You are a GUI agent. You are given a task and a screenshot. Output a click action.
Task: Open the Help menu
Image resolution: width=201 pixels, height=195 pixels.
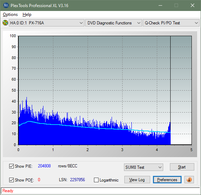tap(27, 15)
